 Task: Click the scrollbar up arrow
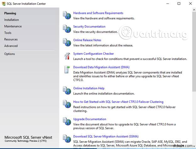pos(194,10)
